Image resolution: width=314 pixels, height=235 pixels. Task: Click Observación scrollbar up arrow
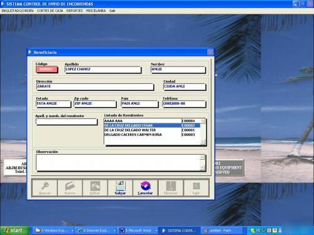(x=202, y=157)
